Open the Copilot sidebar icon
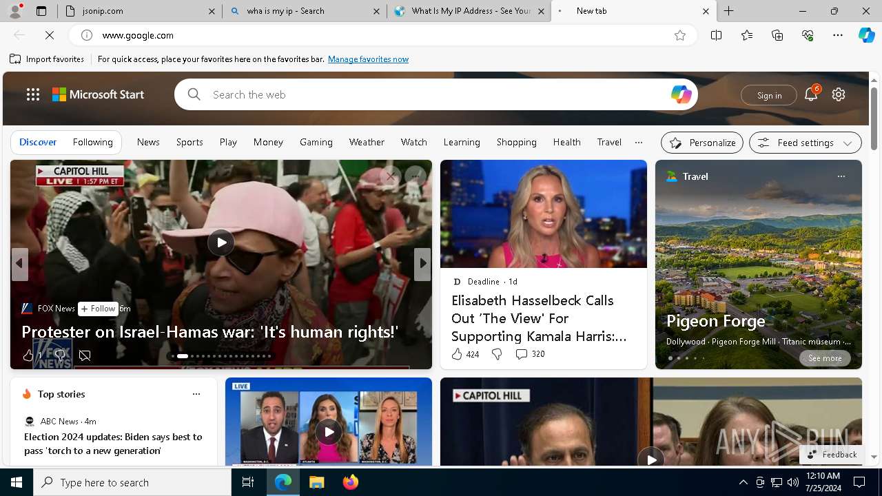 point(866,35)
